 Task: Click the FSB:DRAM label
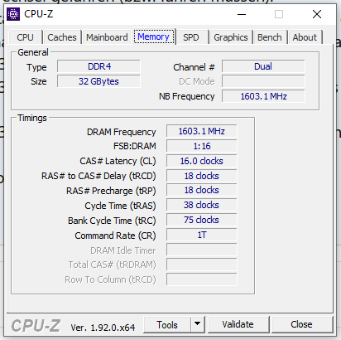[x=135, y=146]
